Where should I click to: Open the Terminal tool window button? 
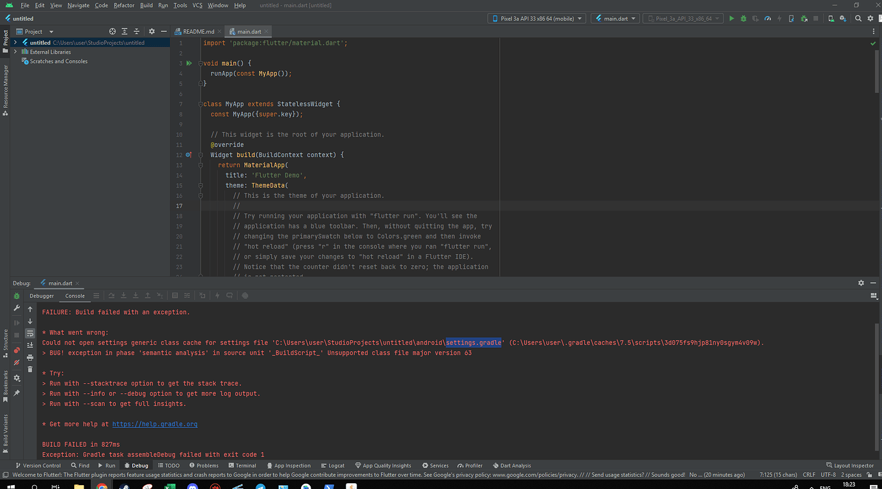coord(242,465)
